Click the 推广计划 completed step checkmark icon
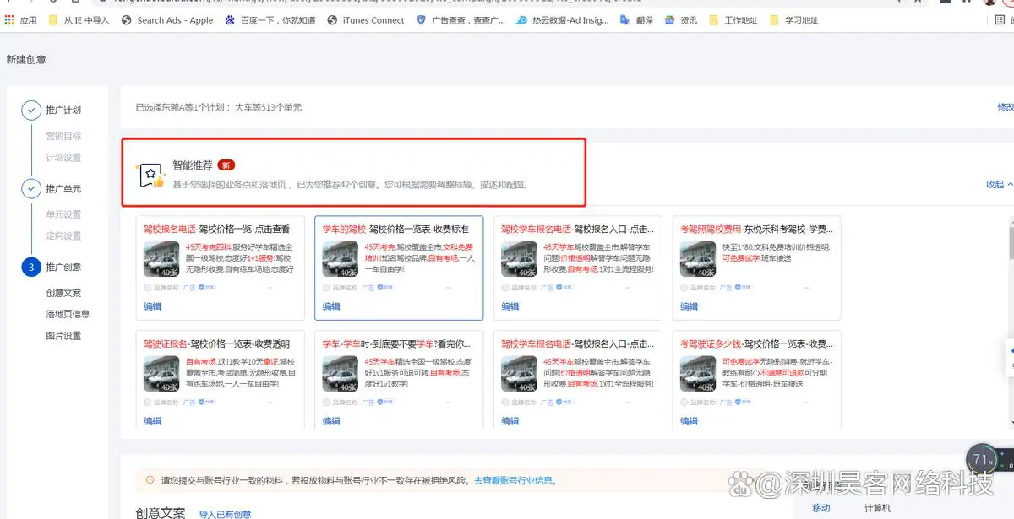 click(31, 110)
